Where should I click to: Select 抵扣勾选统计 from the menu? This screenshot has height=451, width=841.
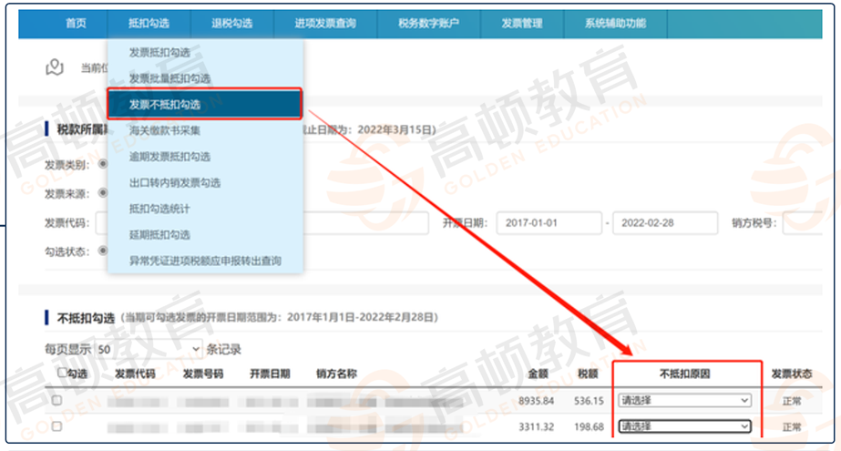(x=159, y=209)
